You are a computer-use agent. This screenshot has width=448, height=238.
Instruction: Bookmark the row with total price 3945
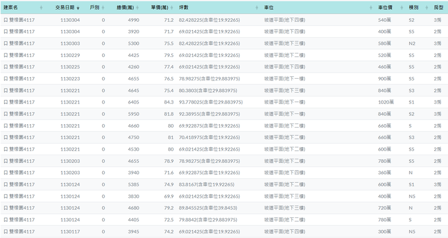(x=6, y=232)
